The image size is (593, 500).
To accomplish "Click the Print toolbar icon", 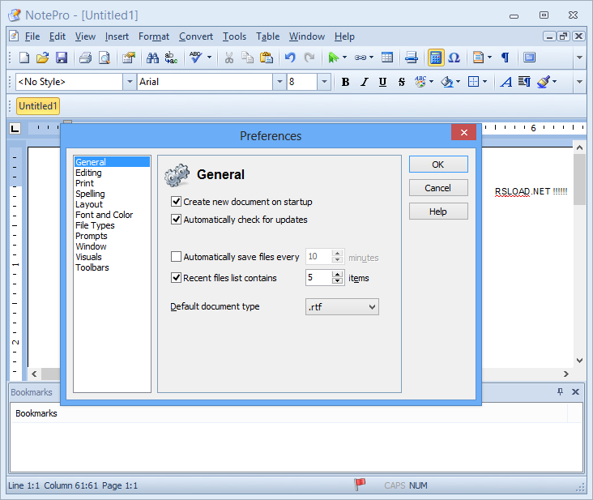I will coord(86,58).
